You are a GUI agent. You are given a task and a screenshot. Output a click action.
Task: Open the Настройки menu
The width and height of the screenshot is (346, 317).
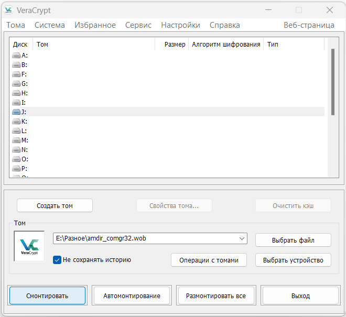point(180,25)
